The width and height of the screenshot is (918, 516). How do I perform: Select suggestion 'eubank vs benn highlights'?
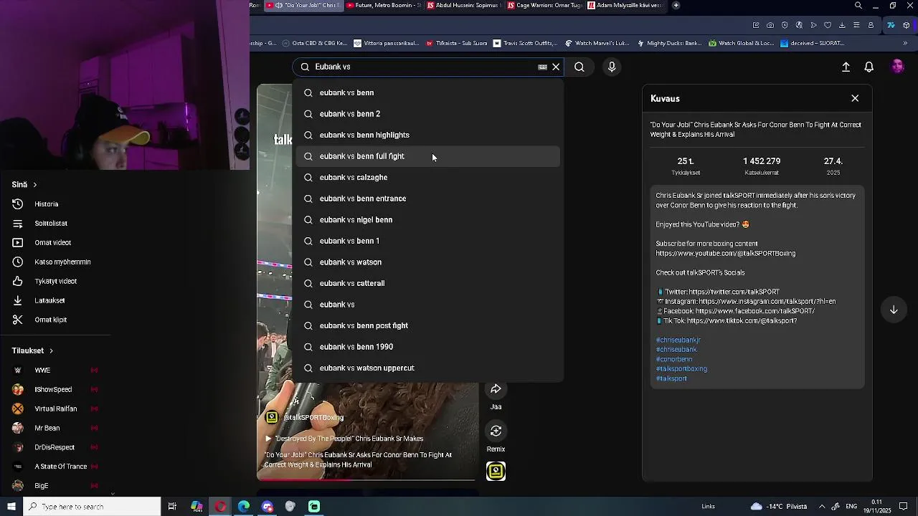427,135
